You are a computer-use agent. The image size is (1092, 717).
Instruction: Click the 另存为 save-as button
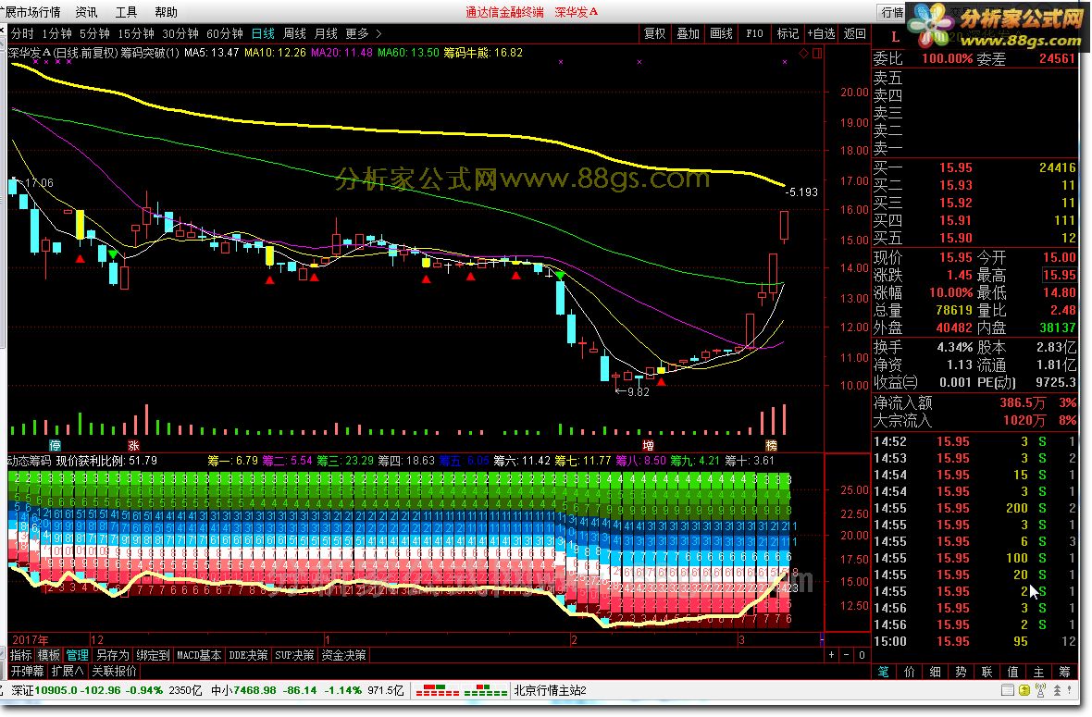112,655
